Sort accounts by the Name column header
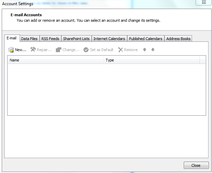212x173 pixels. click(x=55, y=60)
